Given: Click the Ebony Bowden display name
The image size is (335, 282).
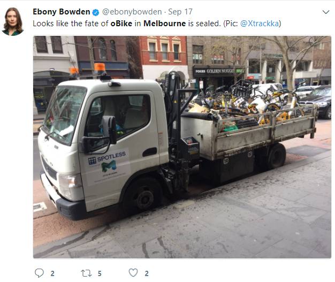Looking at the screenshot, I should pyautogui.click(x=62, y=12).
